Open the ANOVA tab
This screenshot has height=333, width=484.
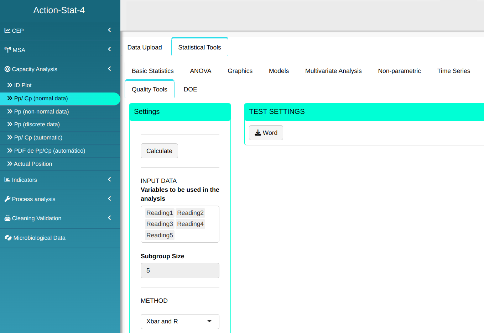point(201,71)
